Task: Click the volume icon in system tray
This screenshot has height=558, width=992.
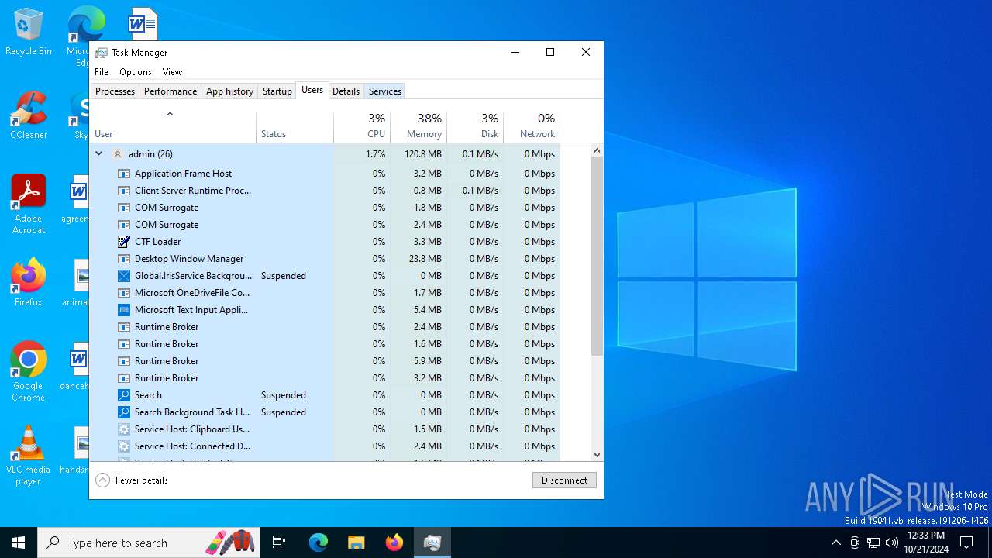Action: pos(892,542)
